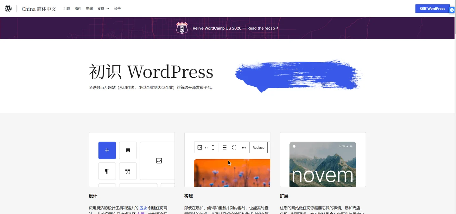Screen dimensions: 456x214
Task: Click the 获取 WordPress button
Action: (x=433, y=9)
